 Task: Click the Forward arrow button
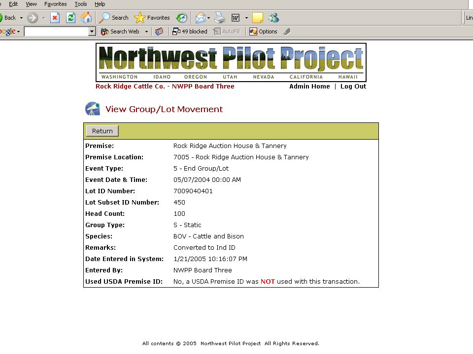coord(33,18)
